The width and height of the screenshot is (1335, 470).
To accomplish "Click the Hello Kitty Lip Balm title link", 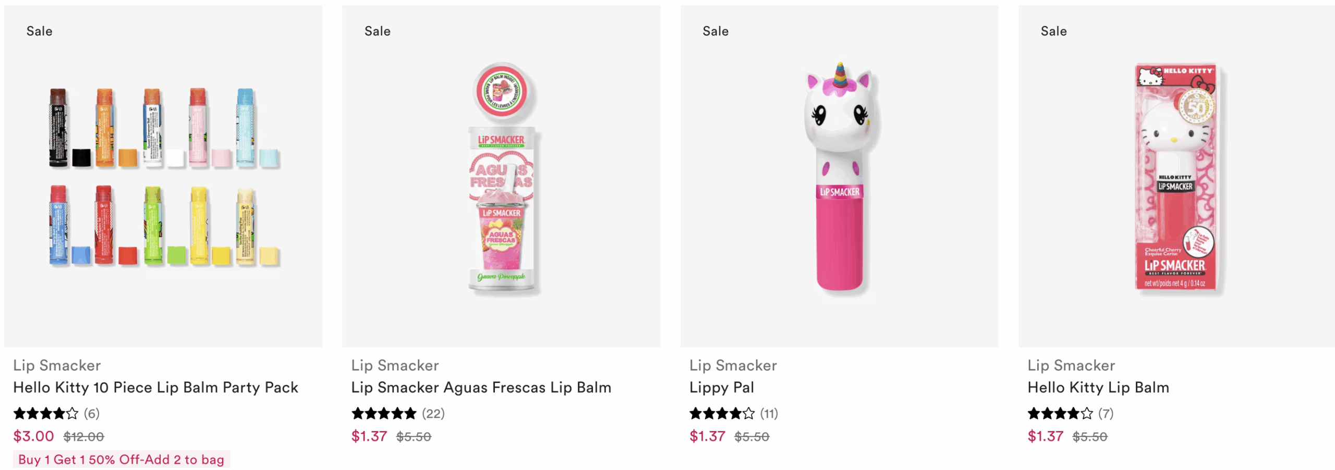I will pyautogui.click(x=1098, y=388).
